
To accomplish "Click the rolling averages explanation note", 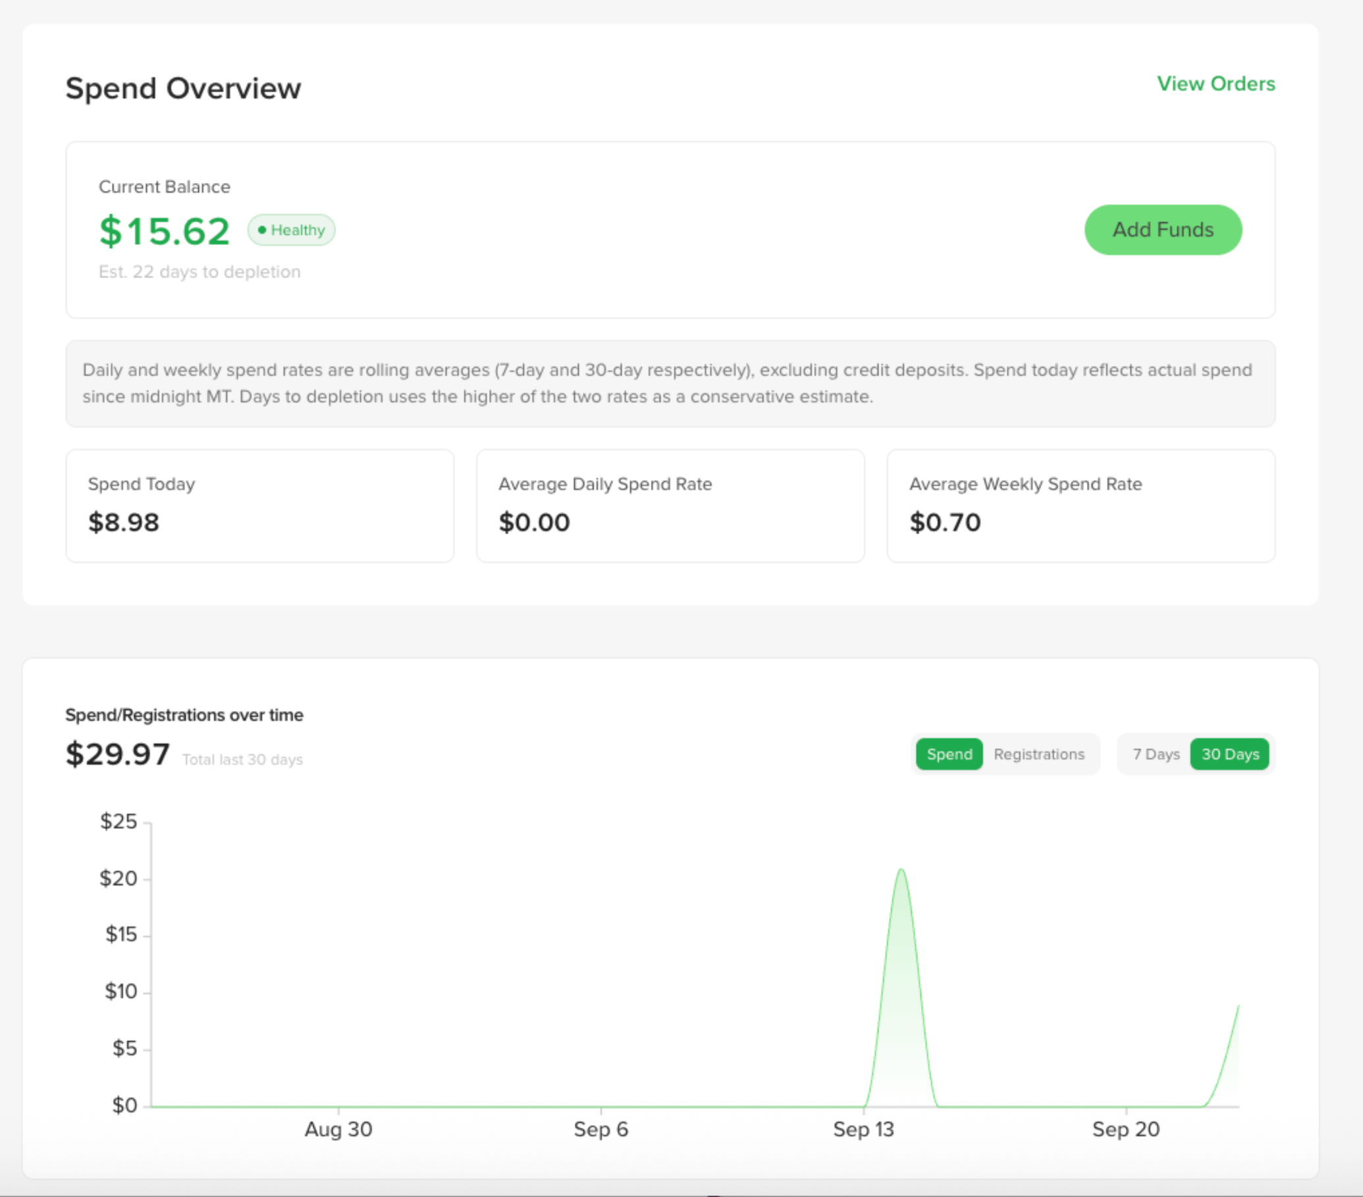I will tap(670, 383).
